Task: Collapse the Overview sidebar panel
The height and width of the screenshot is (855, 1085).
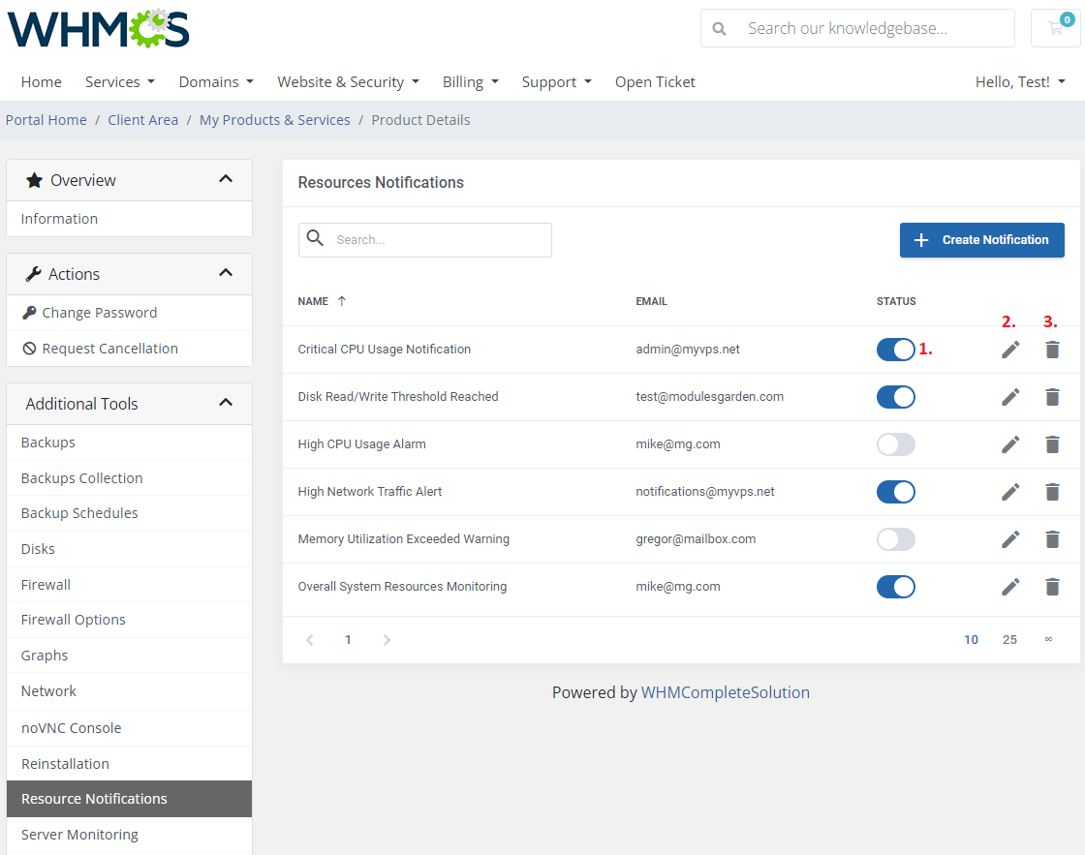Action: 226,179
